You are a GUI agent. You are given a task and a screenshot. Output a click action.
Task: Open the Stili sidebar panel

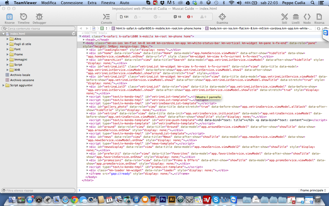[x=284, y=19]
